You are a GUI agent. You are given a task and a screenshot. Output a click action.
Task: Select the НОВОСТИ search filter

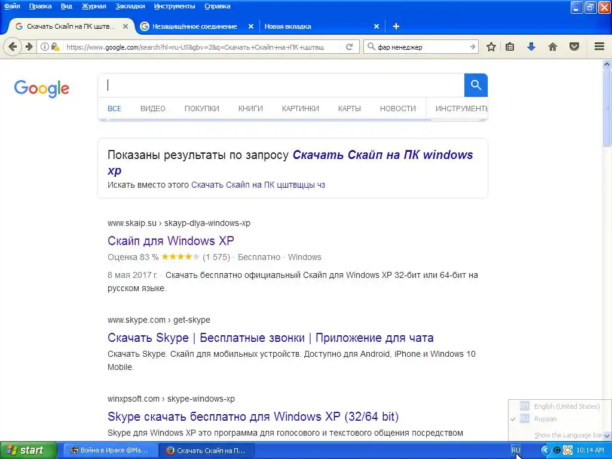coord(397,109)
